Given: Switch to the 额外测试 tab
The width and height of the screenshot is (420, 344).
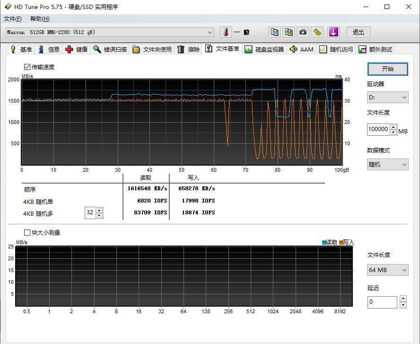Looking at the screenshot, I should tap(376, 50).
